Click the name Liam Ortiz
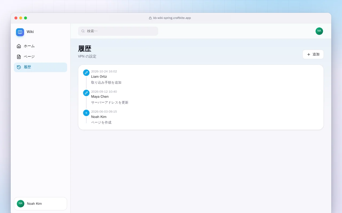 (99, 77)
